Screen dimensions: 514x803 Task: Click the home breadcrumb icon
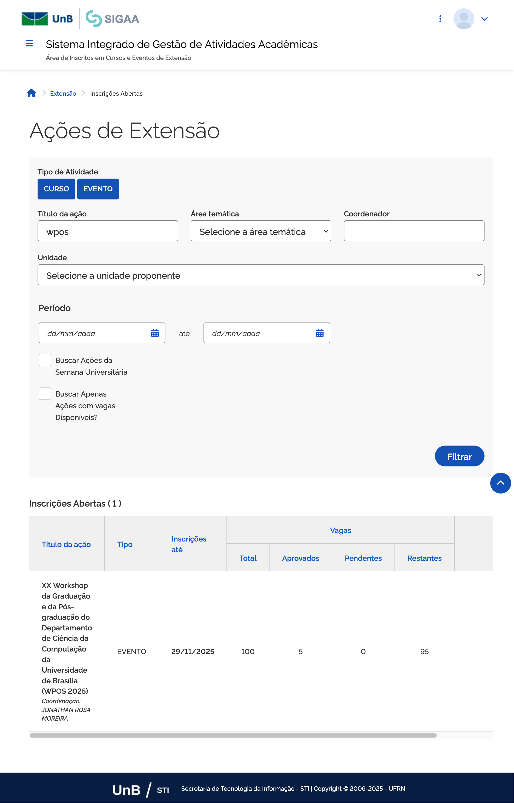click(31, 93)
